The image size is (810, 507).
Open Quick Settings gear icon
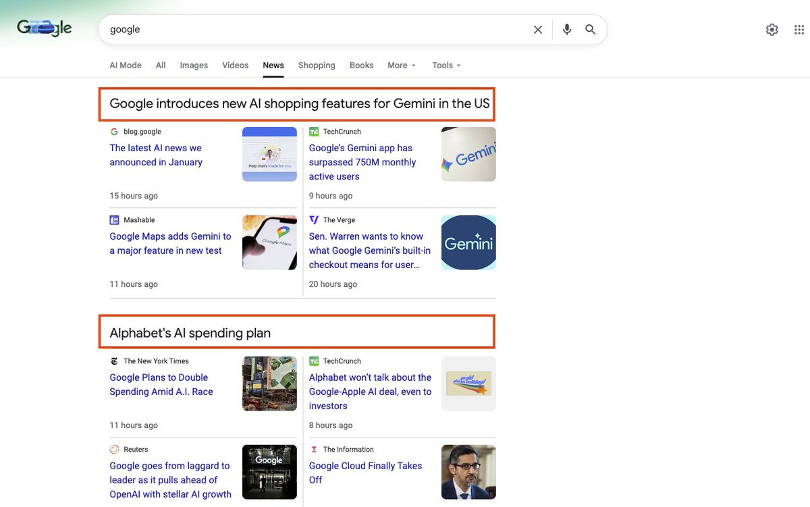(x=772, y=30)
